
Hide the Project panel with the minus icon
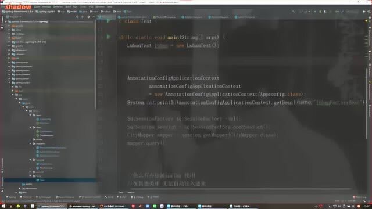(x=94, y=17)
